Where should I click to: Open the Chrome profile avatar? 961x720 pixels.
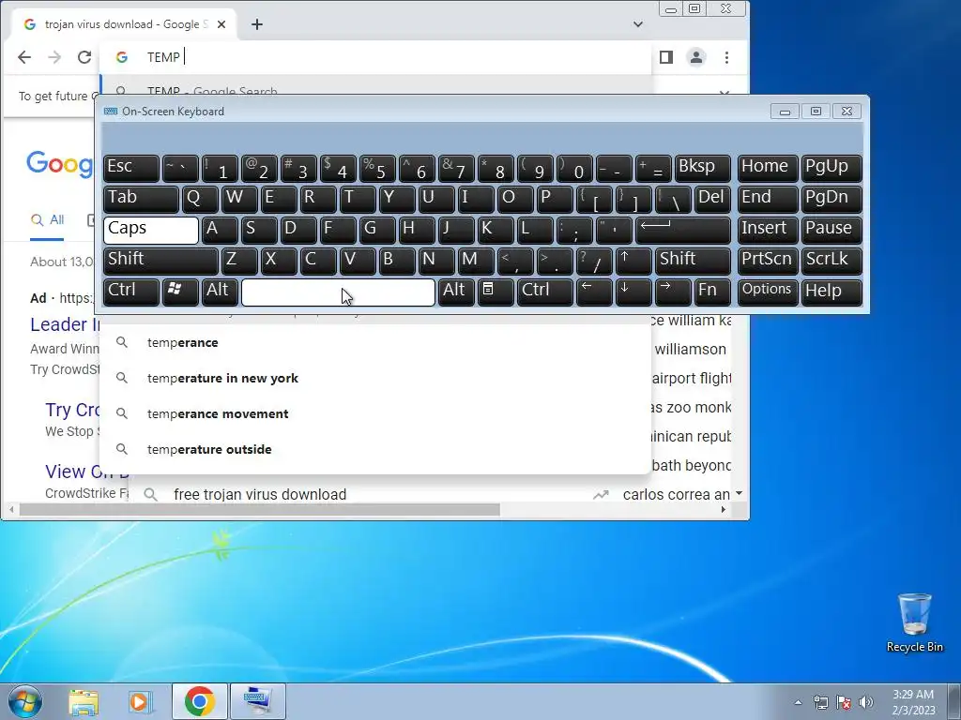pos(696,57)
